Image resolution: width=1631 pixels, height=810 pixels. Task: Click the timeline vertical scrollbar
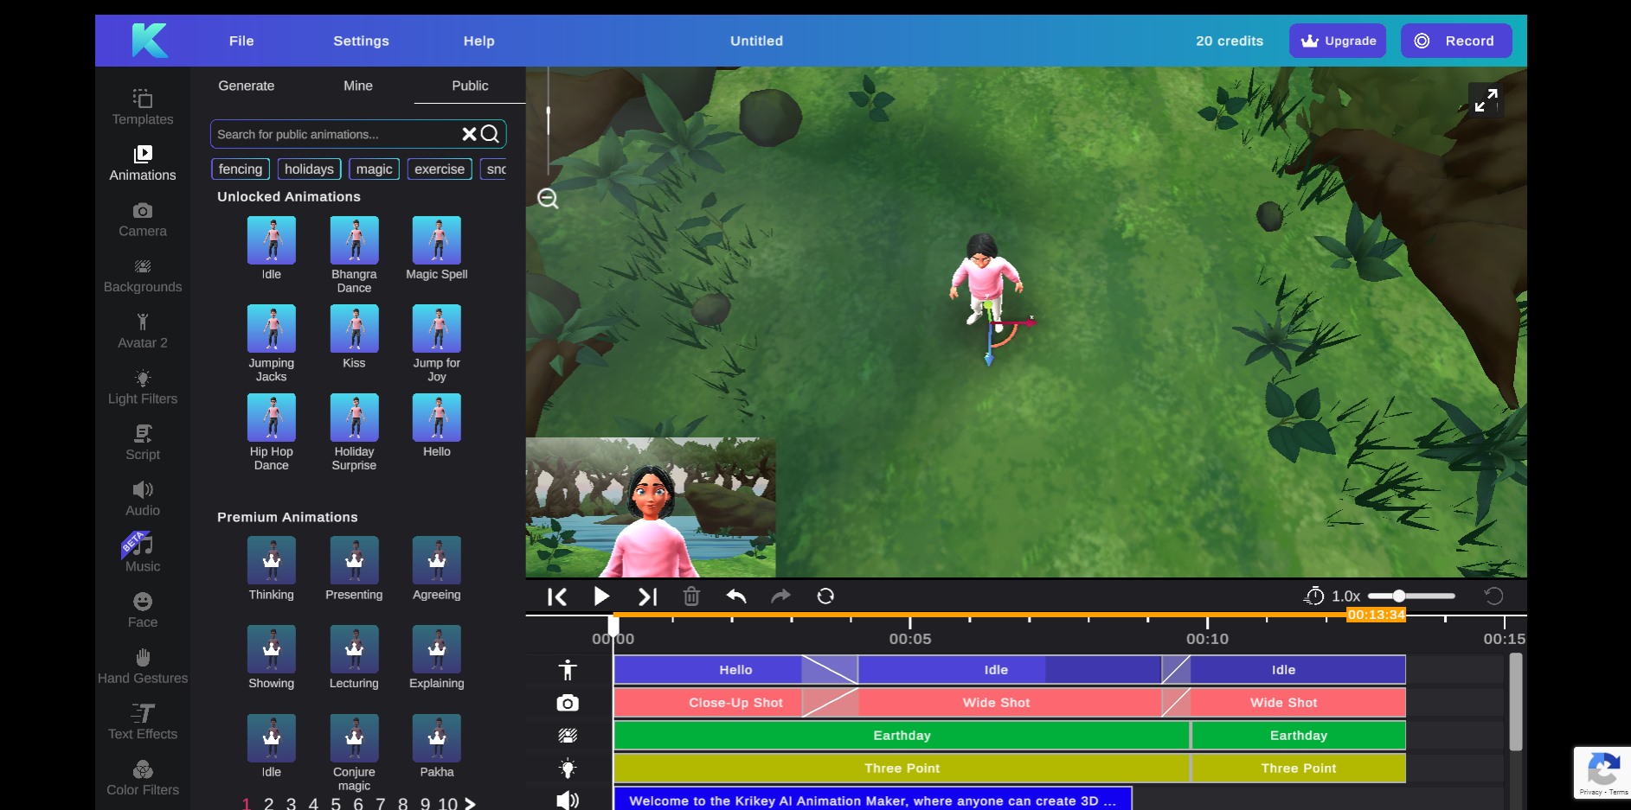tap(1516, 702)
